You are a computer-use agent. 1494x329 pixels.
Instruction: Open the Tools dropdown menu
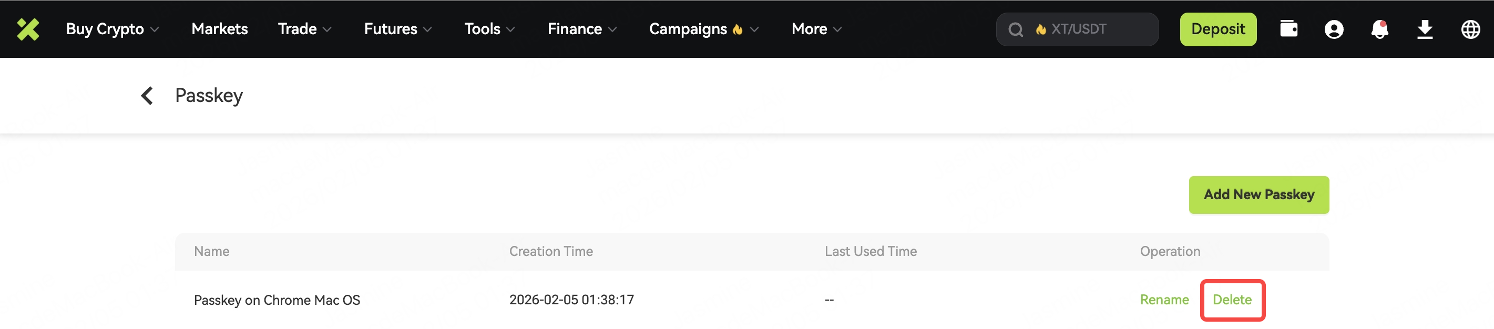(x=489, y=29)
